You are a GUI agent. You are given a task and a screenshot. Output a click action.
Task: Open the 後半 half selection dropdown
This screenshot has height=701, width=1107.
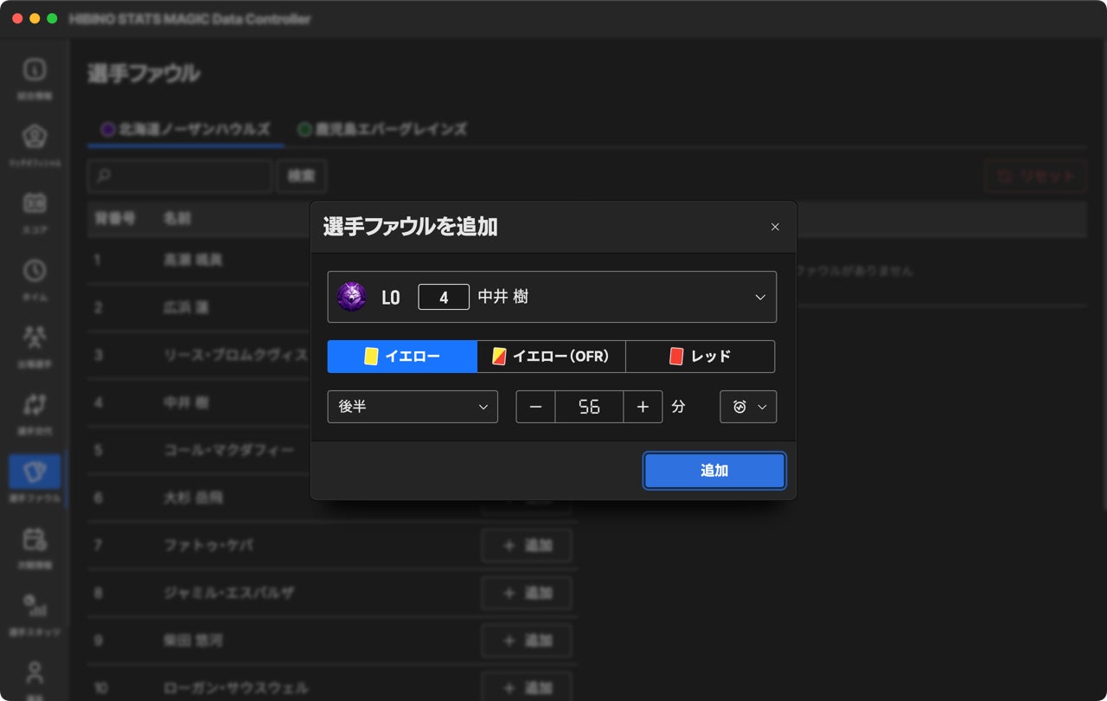coord(413,407)
